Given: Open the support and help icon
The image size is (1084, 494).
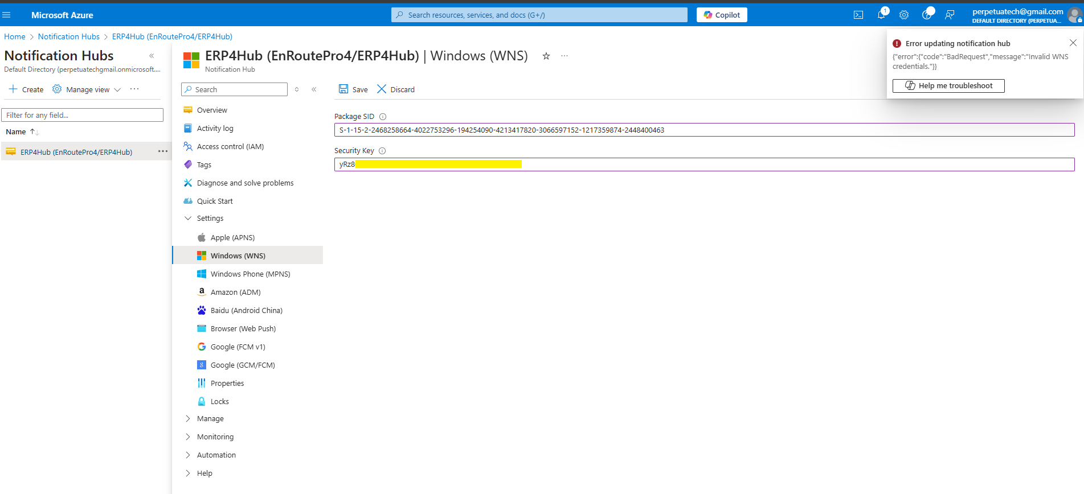Looking at the screenshot, I should tap(927, 15).
